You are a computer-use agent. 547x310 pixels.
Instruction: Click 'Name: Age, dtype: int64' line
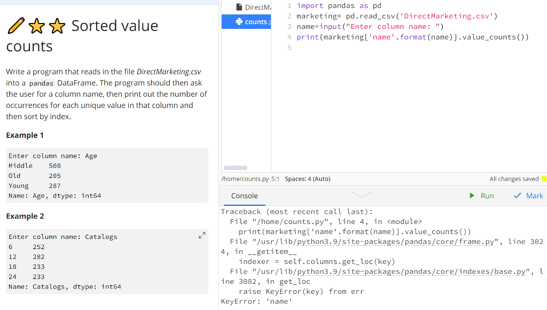55,196
